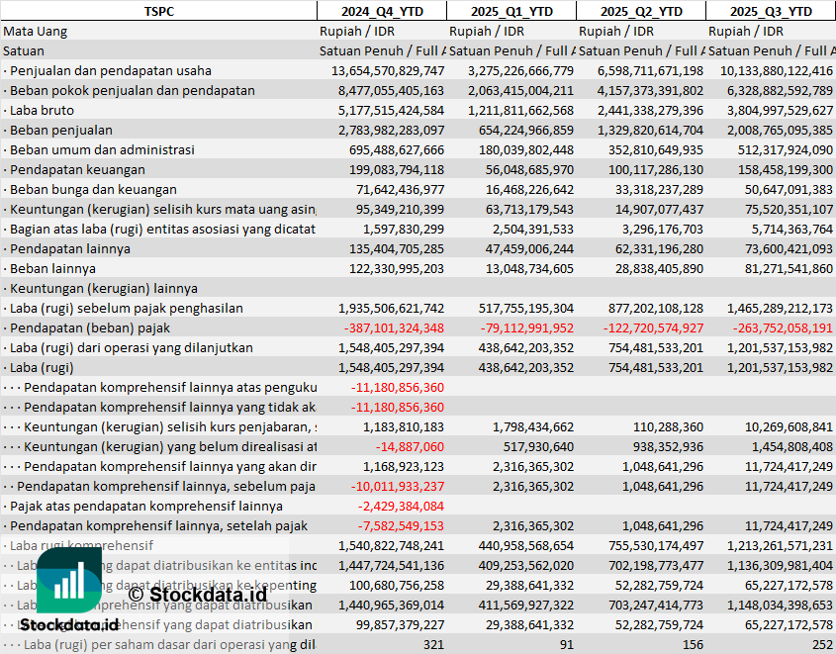
Task: Click earnings per share value 321
Action: pos(433,644)
